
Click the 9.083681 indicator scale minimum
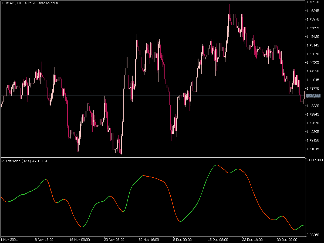pos(314,235)
